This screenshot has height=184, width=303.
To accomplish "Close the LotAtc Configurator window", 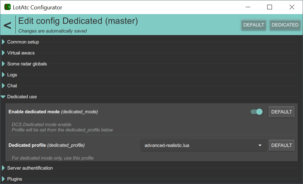I will pos(292,7).
